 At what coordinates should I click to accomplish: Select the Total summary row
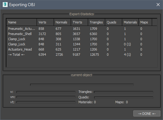tap(82, 55)
